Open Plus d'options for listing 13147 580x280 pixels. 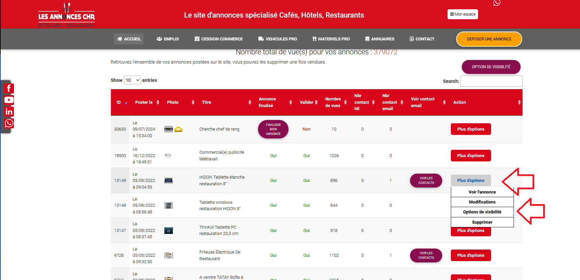pos(471,231)
